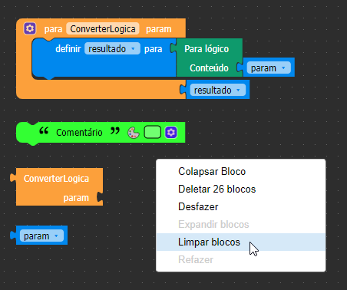Open gear icon on the Comentário block
This screenshot has width=347, height=290.
(171, 132)
